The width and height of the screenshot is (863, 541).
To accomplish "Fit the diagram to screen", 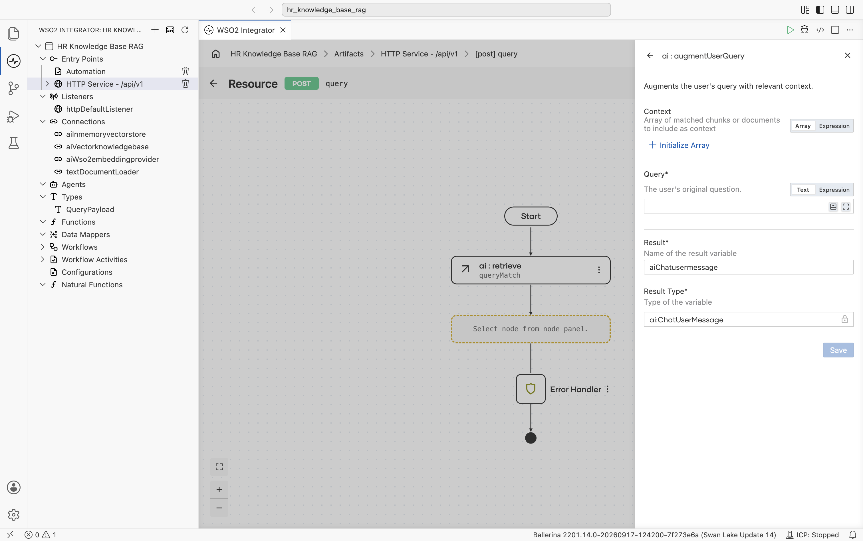I will click(219, 467).
